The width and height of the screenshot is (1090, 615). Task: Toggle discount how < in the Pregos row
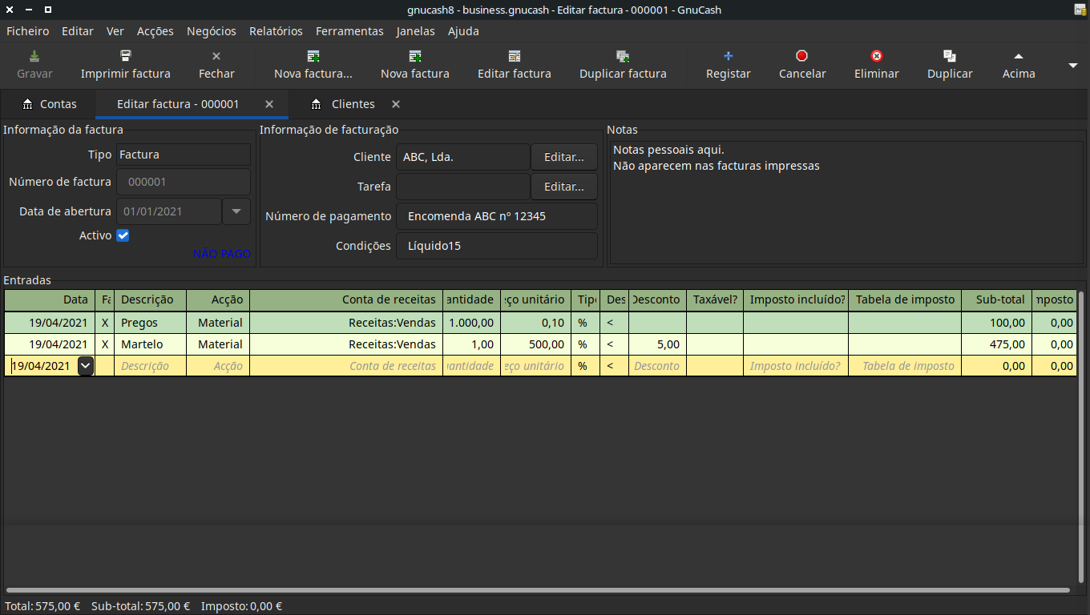click(614, 323)
